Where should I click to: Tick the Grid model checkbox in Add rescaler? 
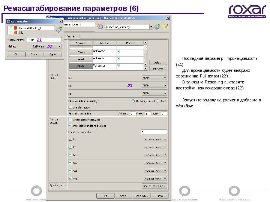(11, 28)
